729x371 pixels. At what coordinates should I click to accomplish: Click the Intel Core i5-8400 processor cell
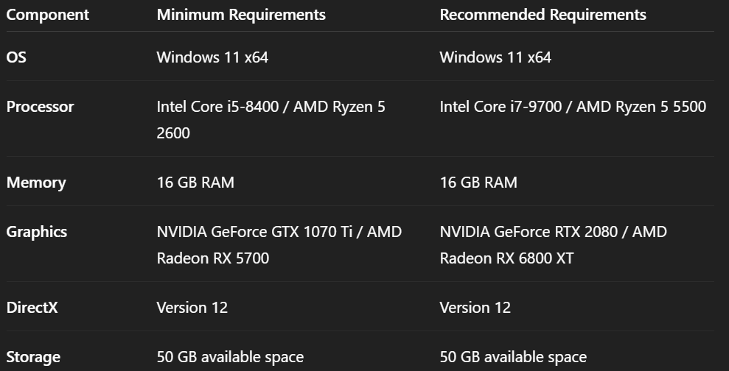[271, 119]
